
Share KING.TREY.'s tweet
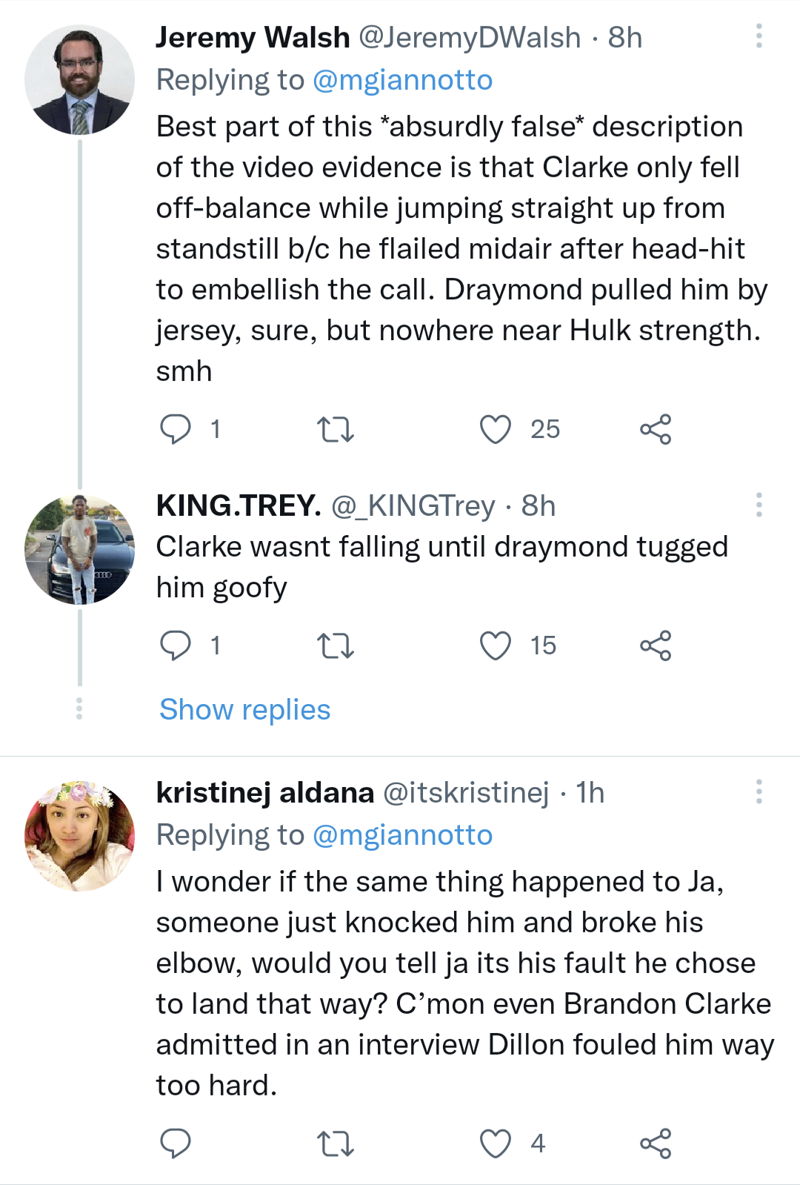[656, 645]
